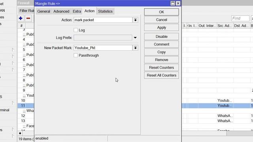Remove the mangle rule
Image resolution: width=253 pixels, height=142 pixels.
[x=161, y=60]
